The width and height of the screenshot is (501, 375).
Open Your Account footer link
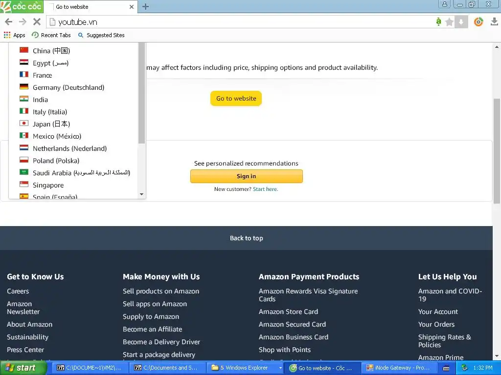(438, 312)
